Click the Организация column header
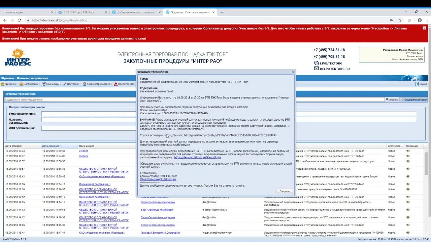This screenshot has width=431, height=242. 107,146
